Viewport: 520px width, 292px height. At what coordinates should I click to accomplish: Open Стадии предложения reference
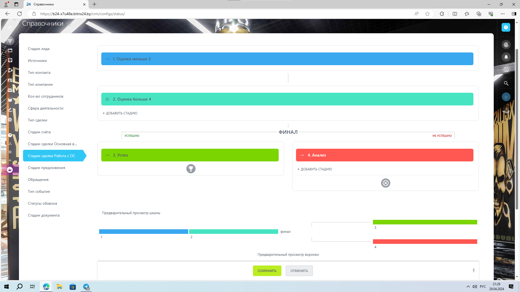click(x=46, y=168)
